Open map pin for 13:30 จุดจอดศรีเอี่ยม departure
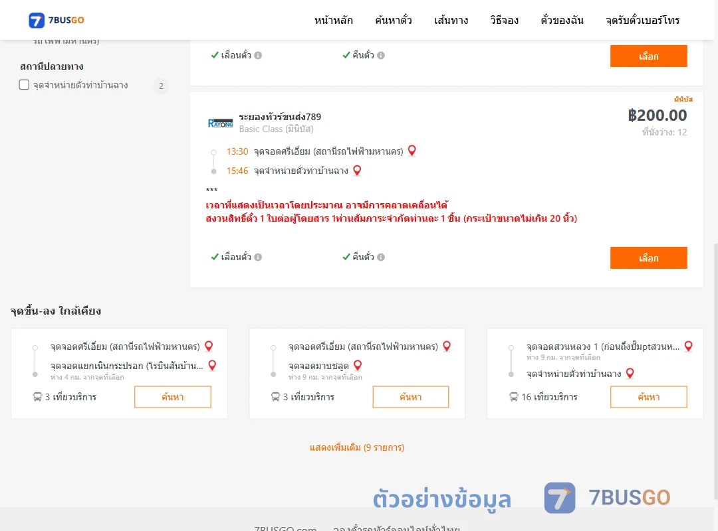This screenshot has width=718, height=531. point(412,151)
